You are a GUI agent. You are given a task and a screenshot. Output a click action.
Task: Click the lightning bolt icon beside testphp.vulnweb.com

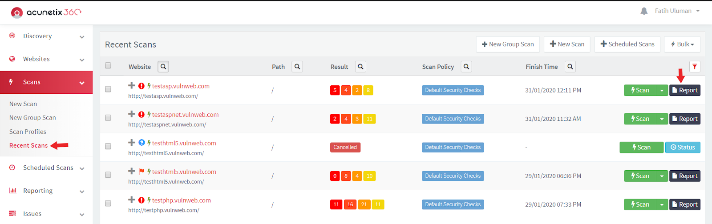pyautogui.click(x=149, y=200)
